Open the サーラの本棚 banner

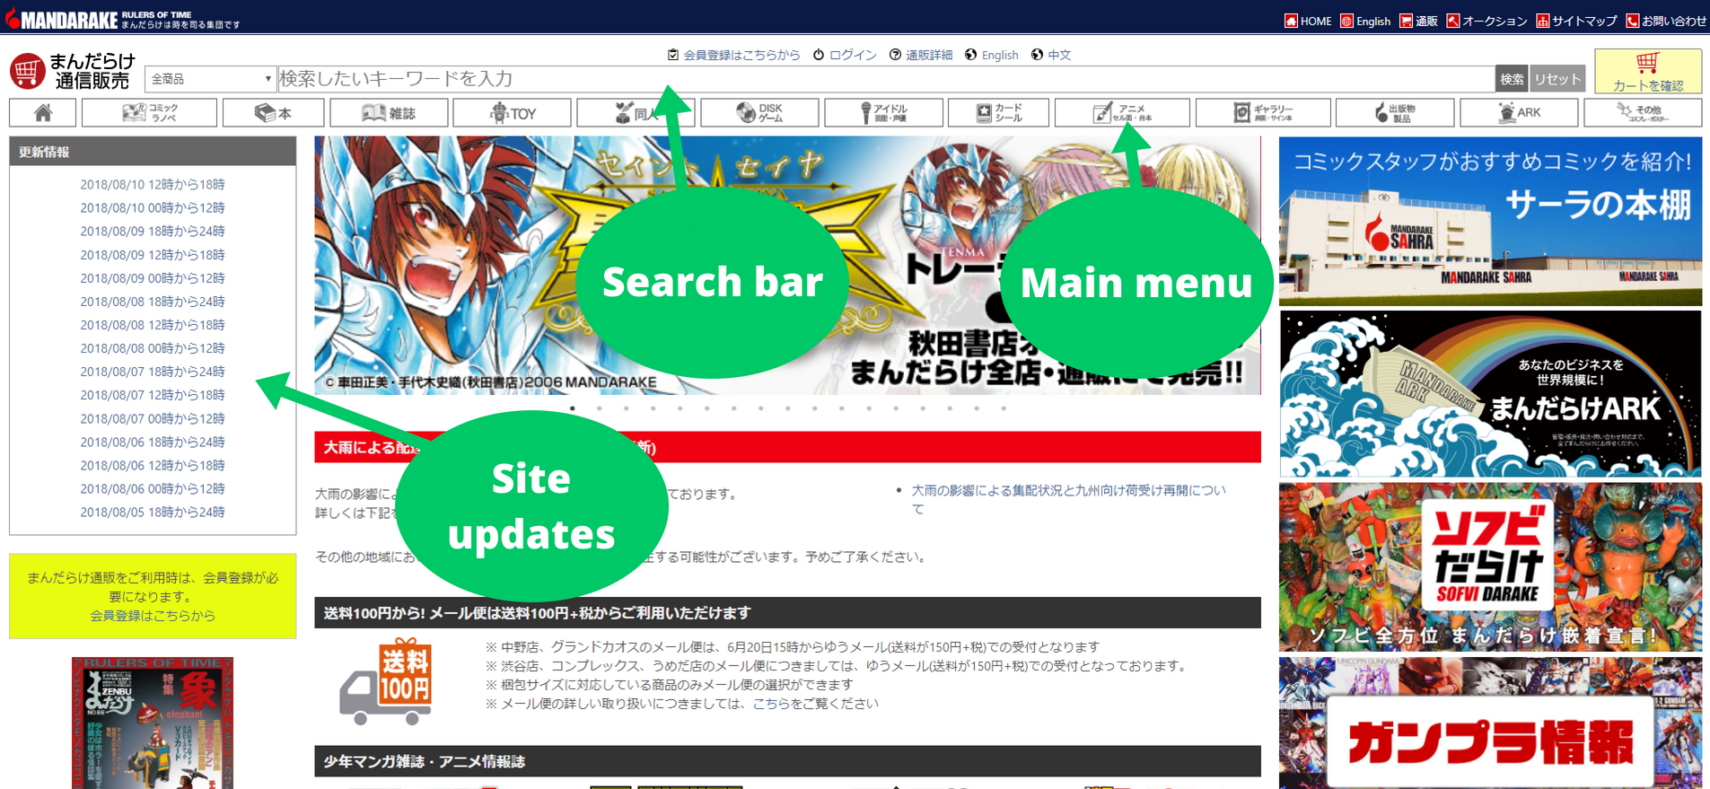click(1490, 221)
